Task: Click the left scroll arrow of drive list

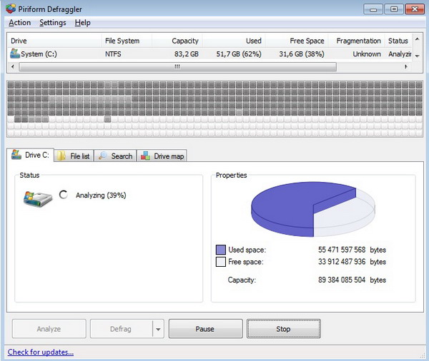Action: pos(13,66)
